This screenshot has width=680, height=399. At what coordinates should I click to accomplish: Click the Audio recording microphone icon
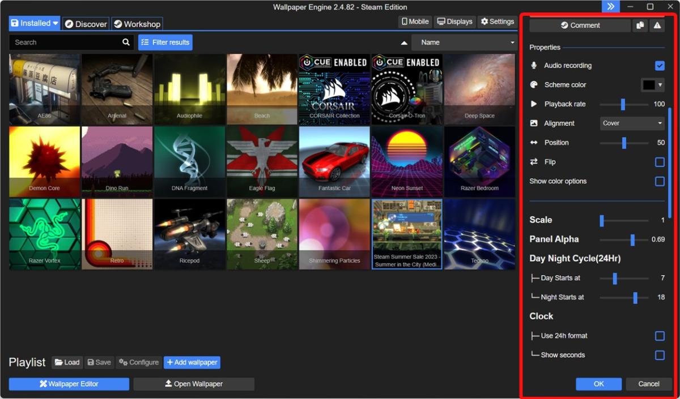(533, 65)
